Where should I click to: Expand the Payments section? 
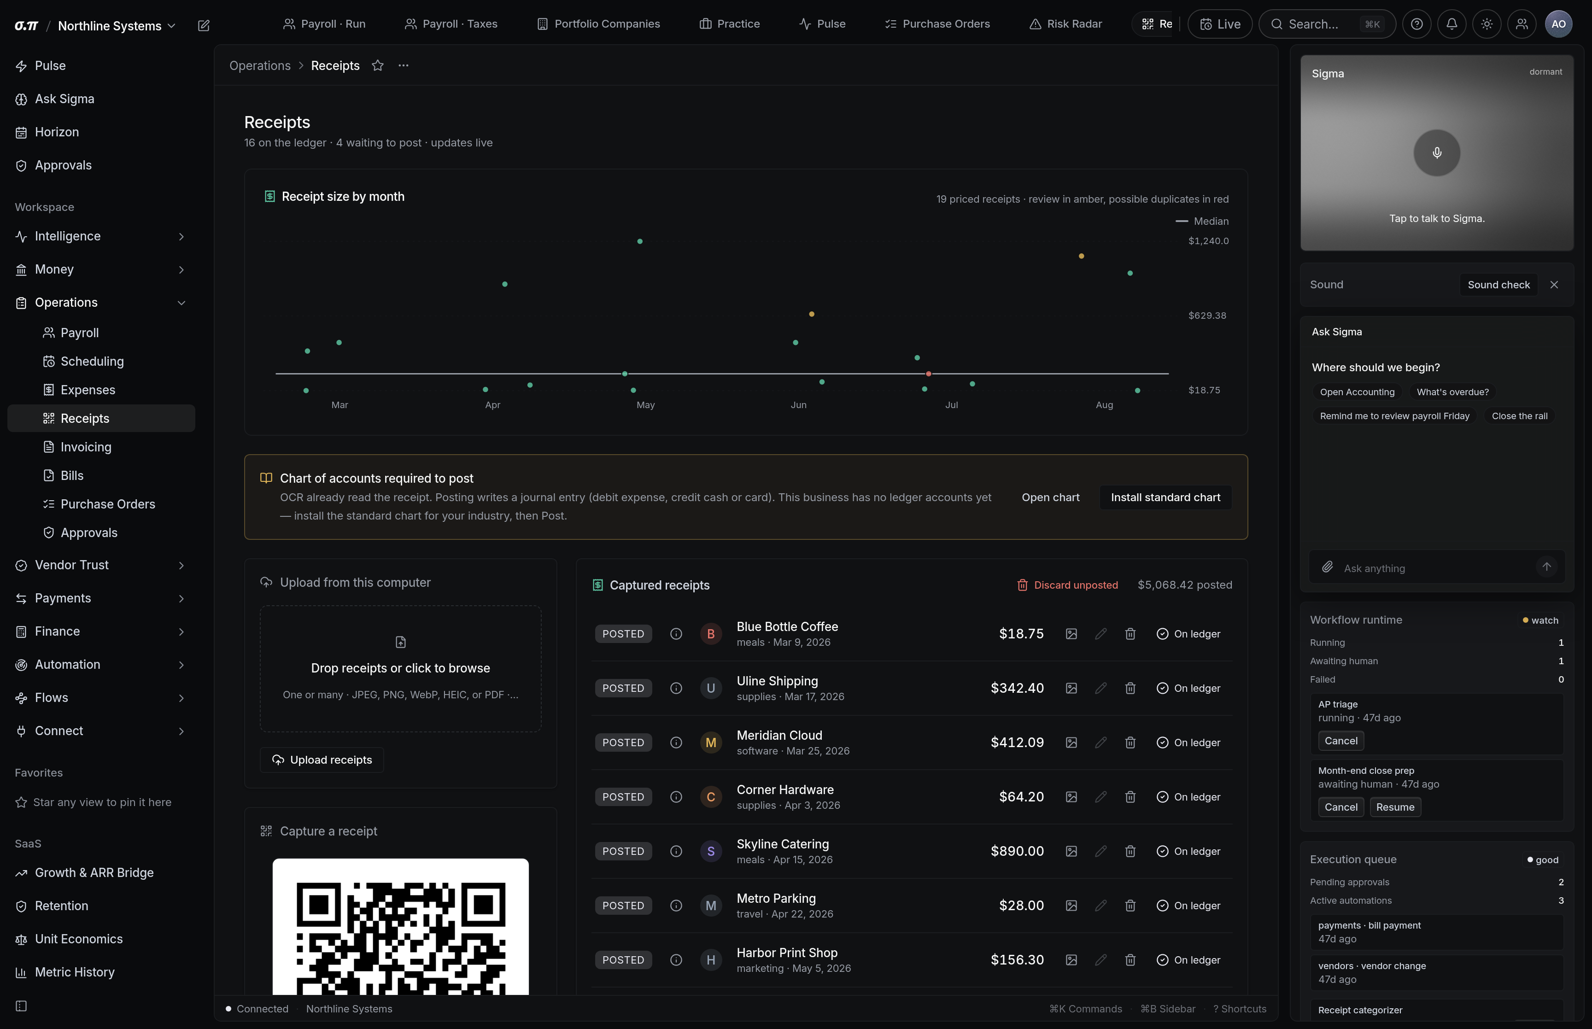(x=101, y=599)
